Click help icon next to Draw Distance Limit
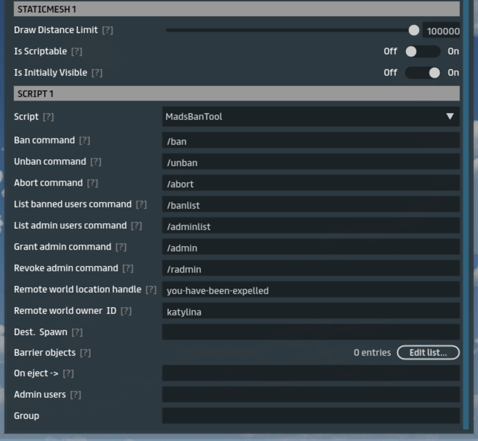The width and height of the screenshot is (478, 441). (x=108, y=30)
